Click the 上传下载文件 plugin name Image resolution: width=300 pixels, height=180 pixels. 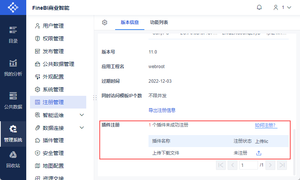pos(166,153)
